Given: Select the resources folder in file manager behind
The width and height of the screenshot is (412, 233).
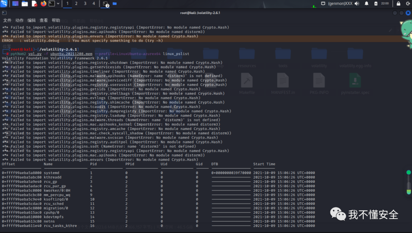Looking at the screenshot, I should (x=247, y=58).
